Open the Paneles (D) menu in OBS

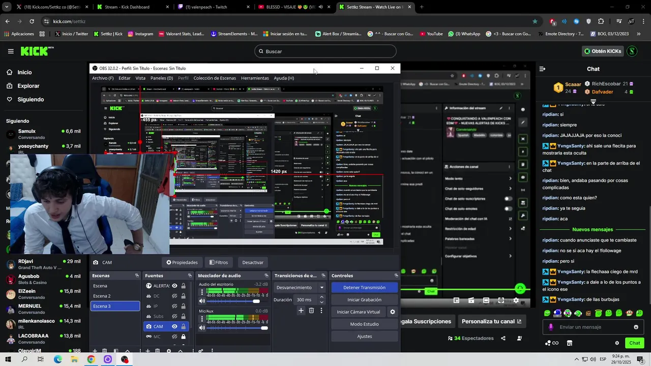click(162, 78)
